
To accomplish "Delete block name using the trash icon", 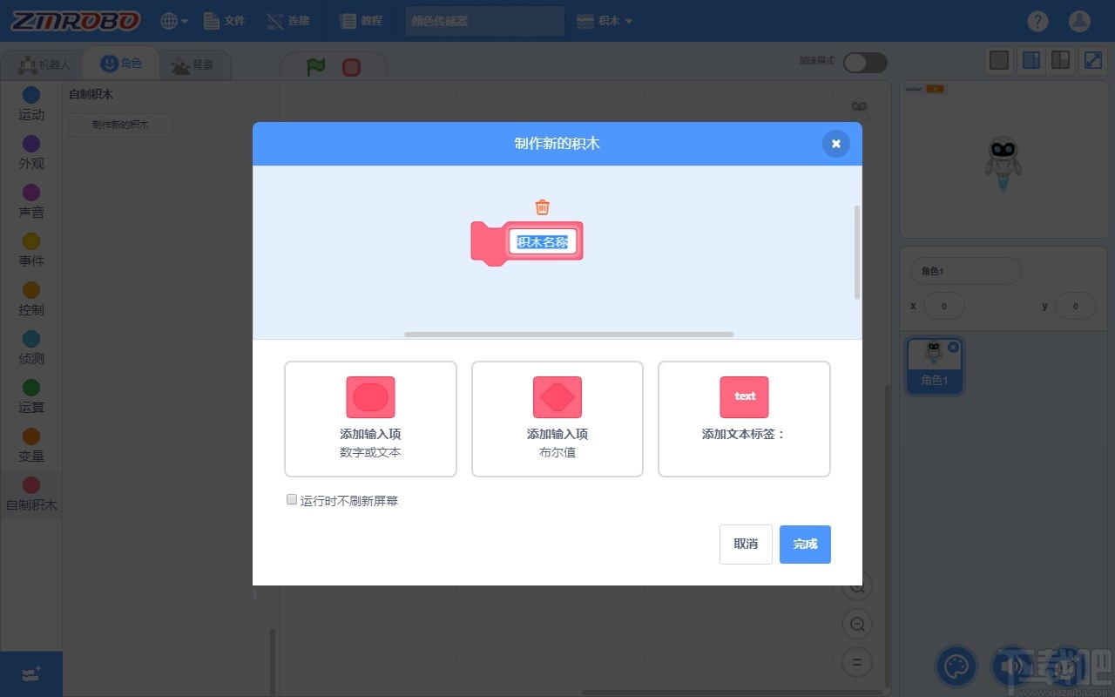I will [x=542, y=206].
